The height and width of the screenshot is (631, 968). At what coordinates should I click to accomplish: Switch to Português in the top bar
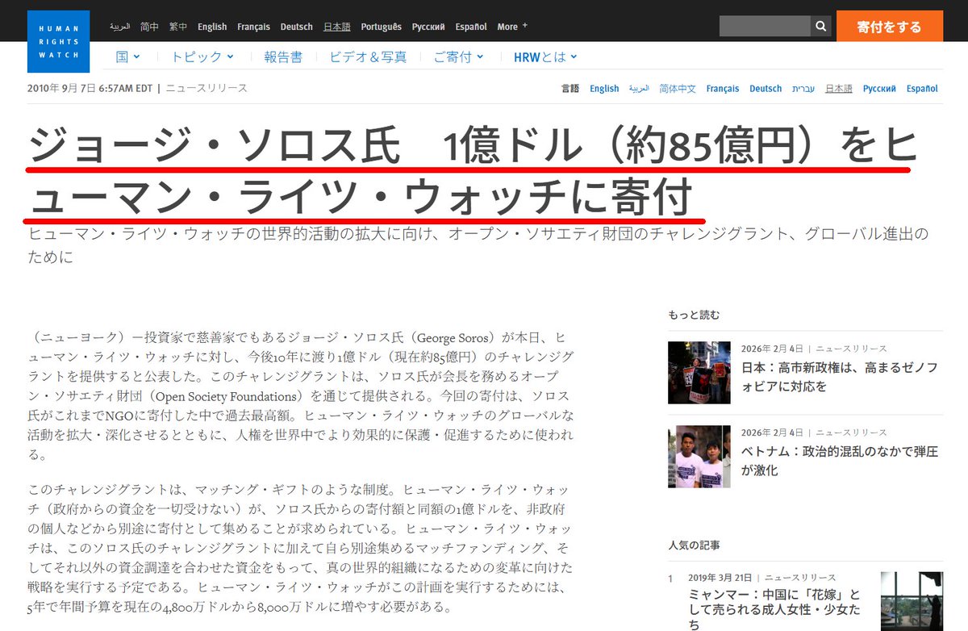point(381,27)
